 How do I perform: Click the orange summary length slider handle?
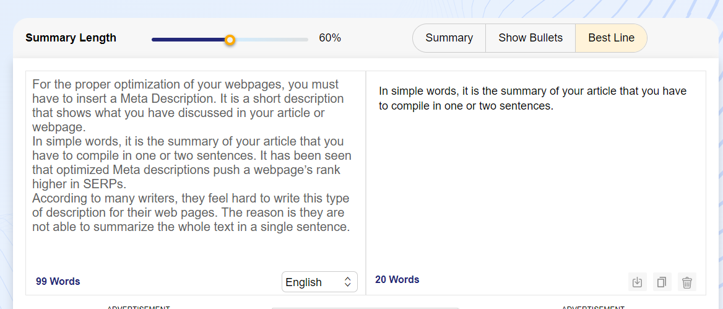pos(230,40)
